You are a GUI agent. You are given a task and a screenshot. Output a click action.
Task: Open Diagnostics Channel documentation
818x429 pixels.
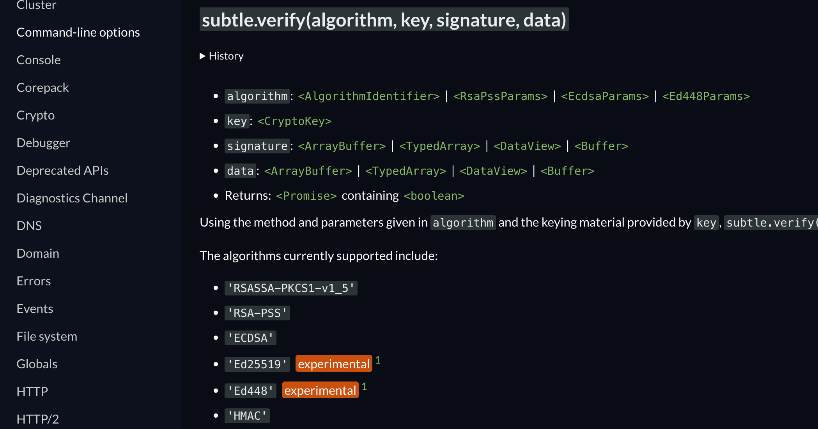(72, 198)
